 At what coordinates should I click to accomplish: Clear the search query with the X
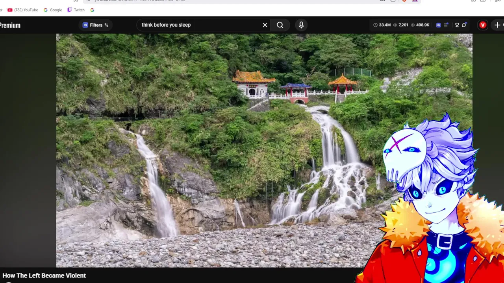point(265,25)
